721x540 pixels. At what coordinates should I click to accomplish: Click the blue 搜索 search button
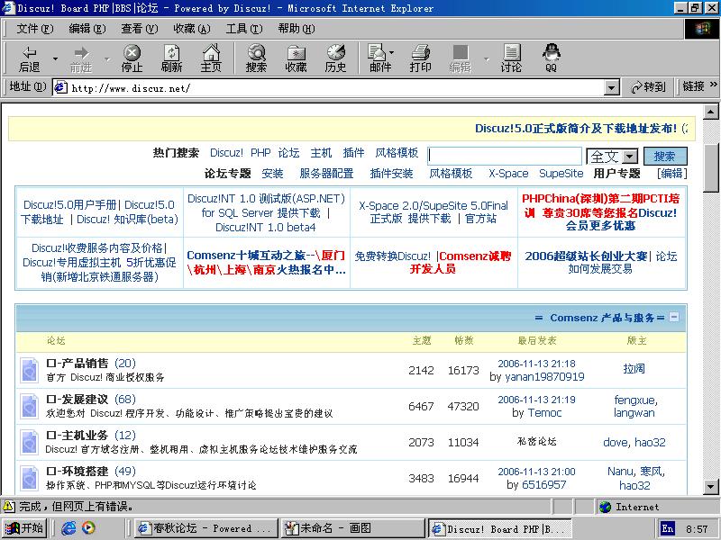click(665, 156)
